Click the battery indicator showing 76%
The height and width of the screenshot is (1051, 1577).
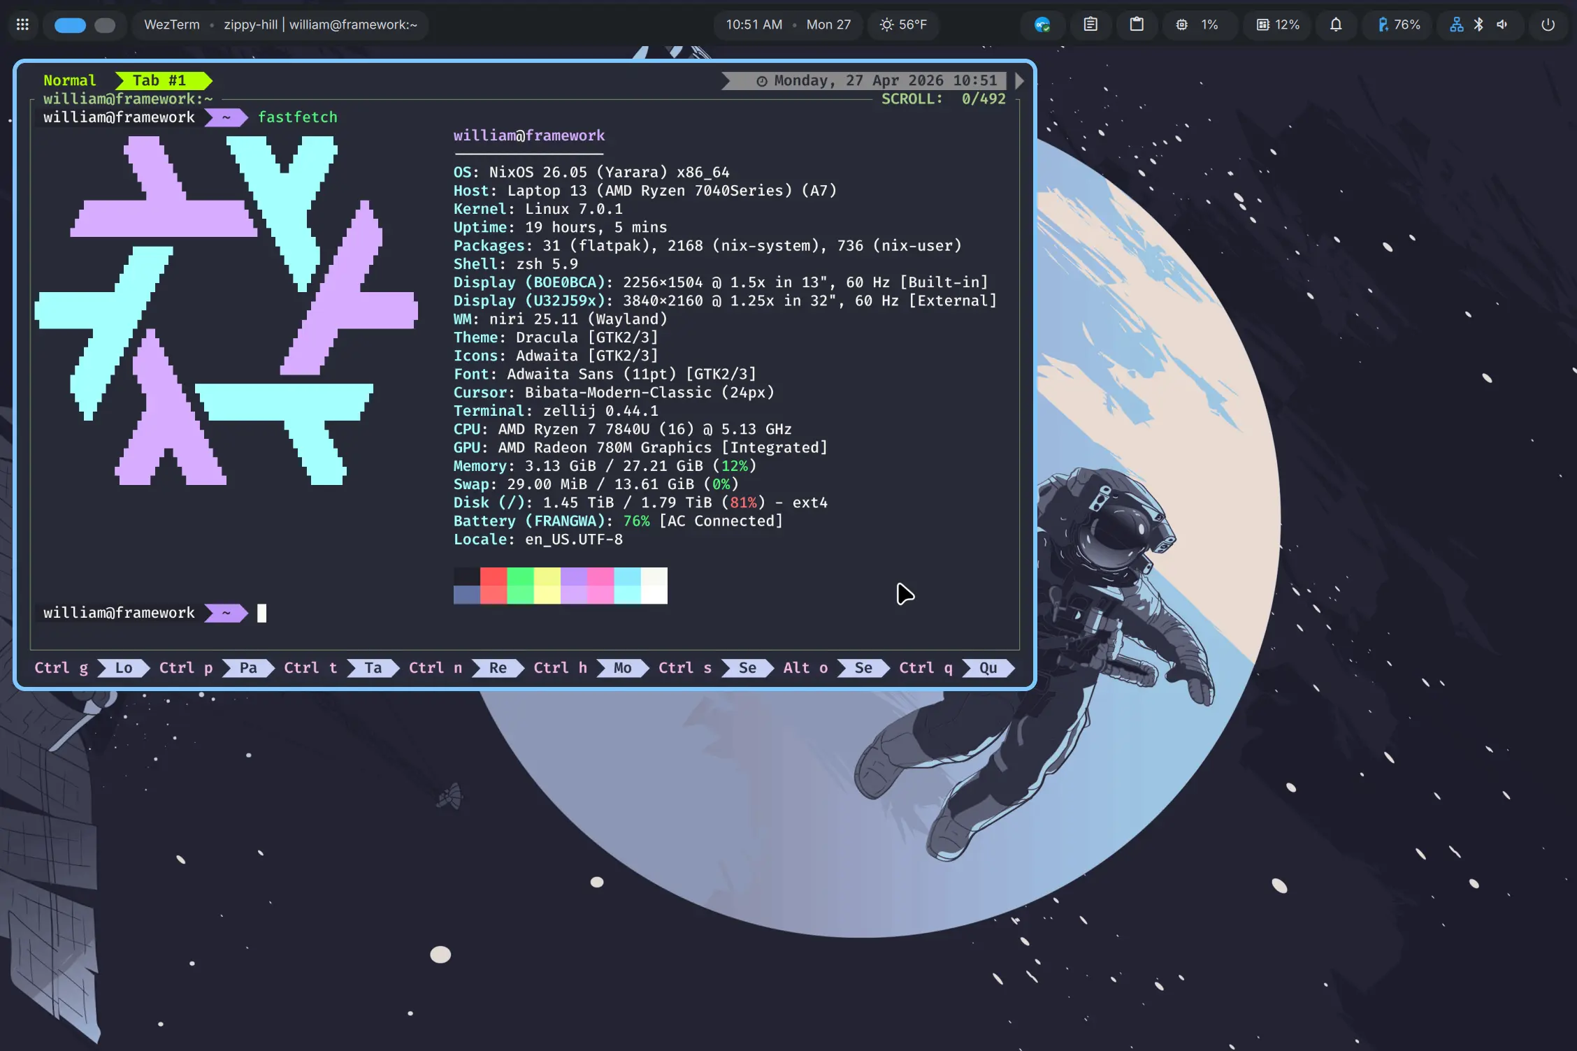click(x=1396, y=24)
